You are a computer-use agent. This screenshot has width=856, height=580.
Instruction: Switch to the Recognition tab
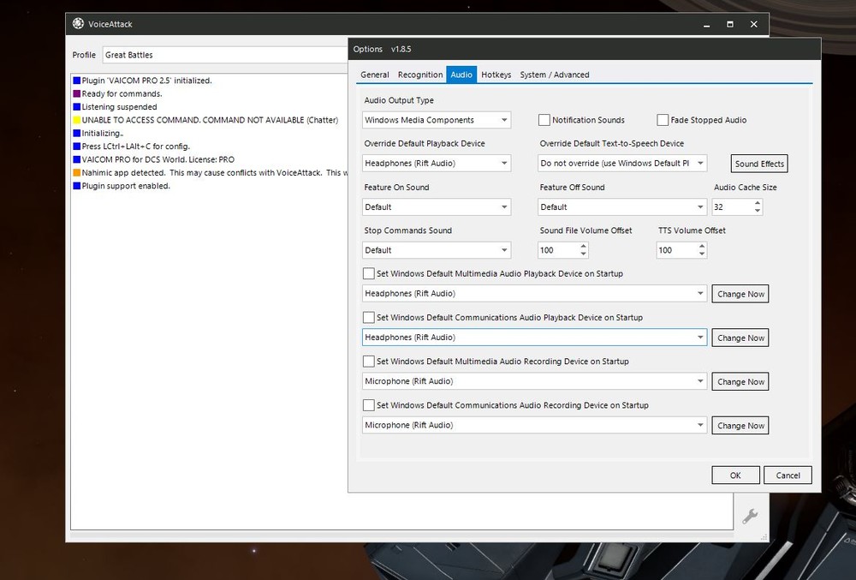click(x=420, y=75)
